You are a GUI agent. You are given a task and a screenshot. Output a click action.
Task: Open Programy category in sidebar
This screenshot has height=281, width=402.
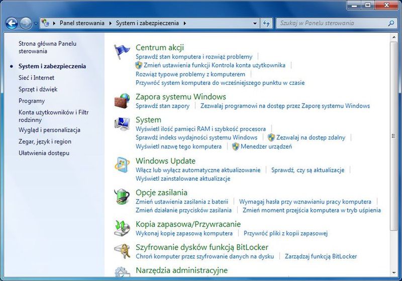click(x=32, y=101)
